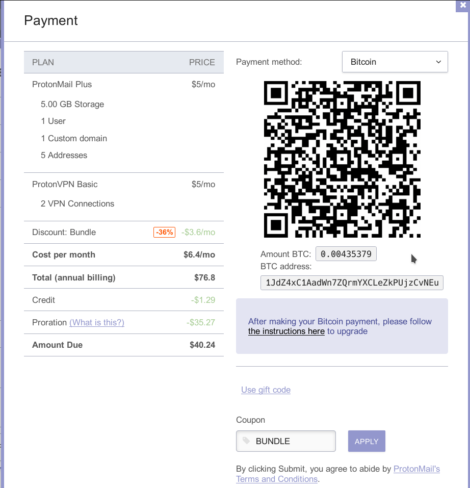Click the ProtonMail Plus plan row

click(x=124, y=84)
